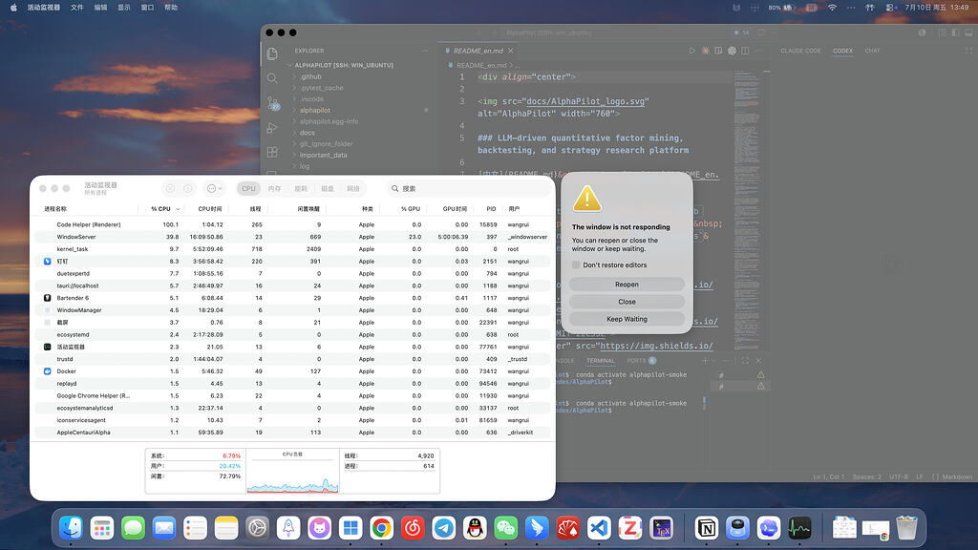Image resolution: width=978 pixels, height=550 pixels.
Task: Select the CPU tab in Activity Monitor
Action: point(249,188)
